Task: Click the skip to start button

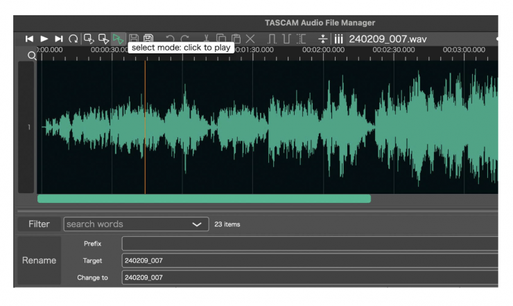Action: [29, 39]
